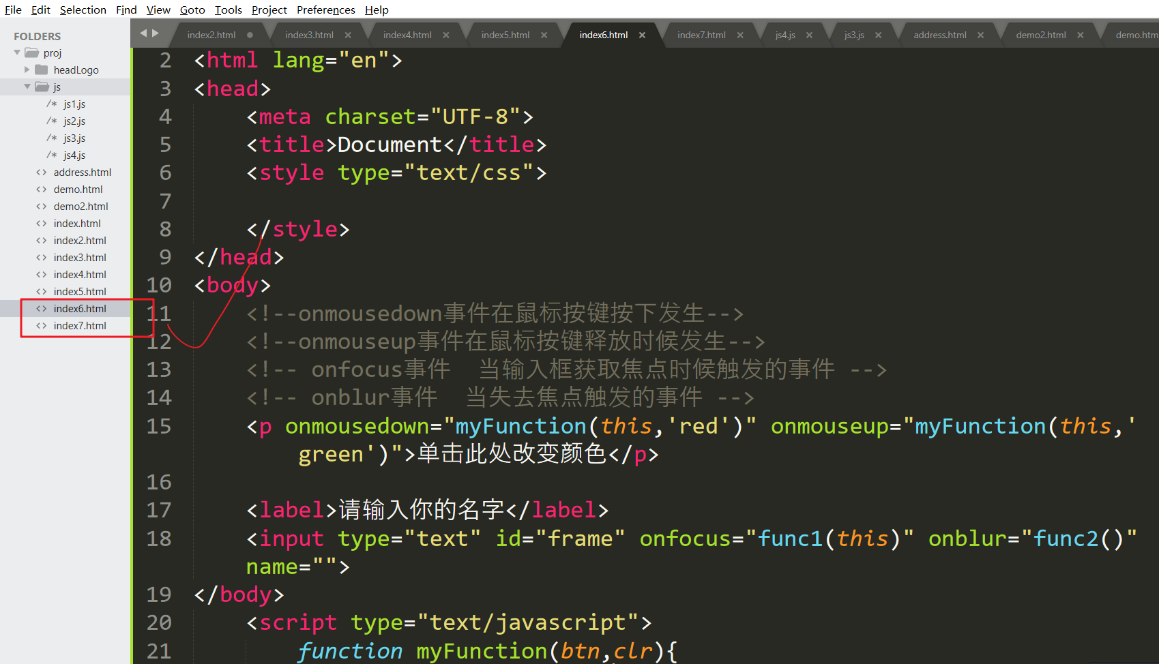Screen dimensions: 1159x664
Task: Open address.html in the sidebar
Action: pyautogui.click(x=83, y=172)
